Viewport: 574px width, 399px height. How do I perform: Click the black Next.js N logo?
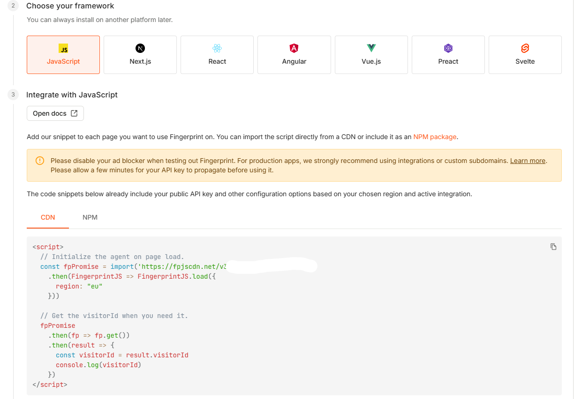click(140, 48)
